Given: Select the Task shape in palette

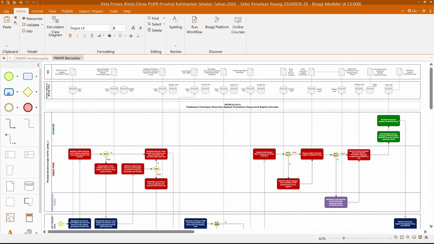Looking at the screenshot, I should (x=28, y=76).
